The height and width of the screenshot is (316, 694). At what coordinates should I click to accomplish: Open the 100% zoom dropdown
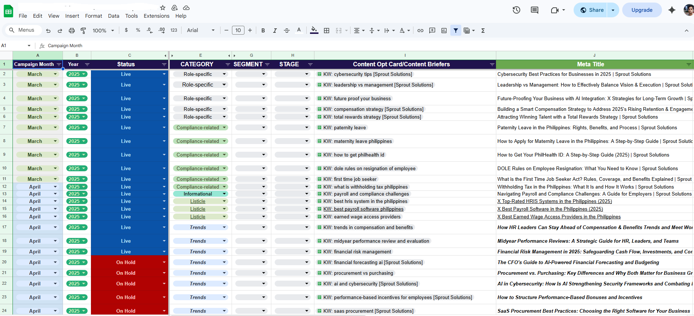pos(103,31)
